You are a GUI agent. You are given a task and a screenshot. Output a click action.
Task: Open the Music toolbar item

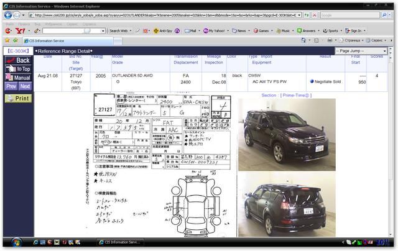coord(283,30)
